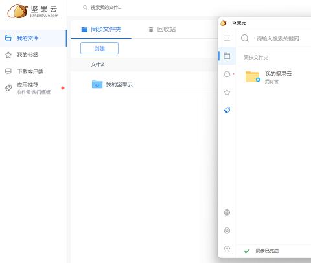Open the settings icon at client sidebar bottom
This screenshot has width=311, height=263.
coord(227,249)
